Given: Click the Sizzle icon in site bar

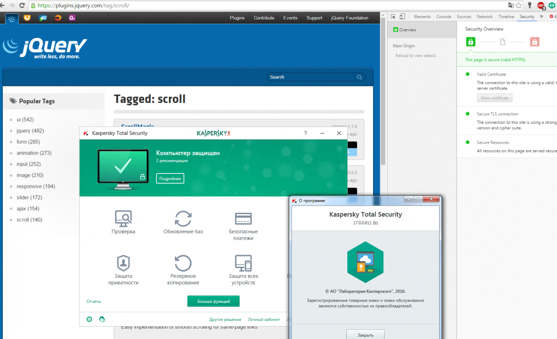Looking at the screenshot, I should (x=58, y=18).
